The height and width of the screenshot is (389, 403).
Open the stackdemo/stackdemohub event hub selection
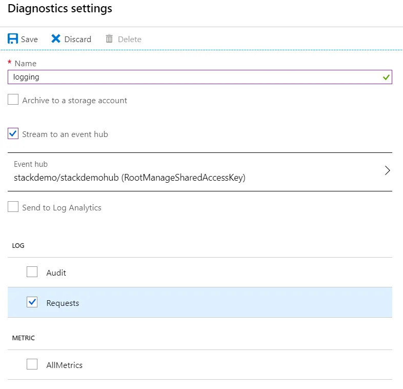point(129,178)
